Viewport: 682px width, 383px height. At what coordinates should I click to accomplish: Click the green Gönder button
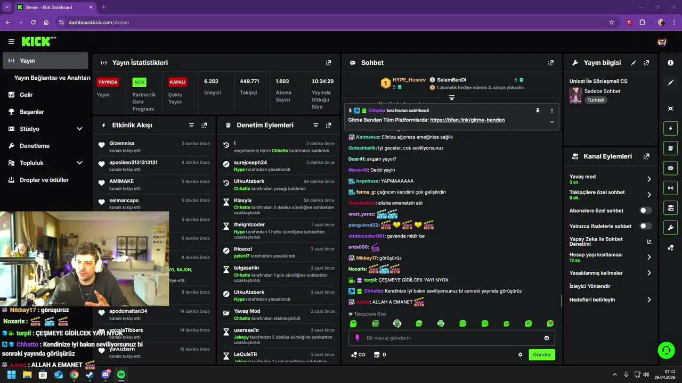click(x=542, y=355)
